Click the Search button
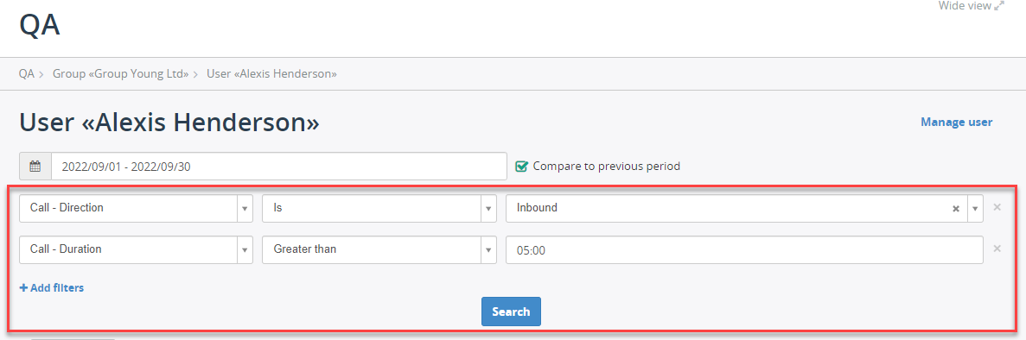 [511, 312]
